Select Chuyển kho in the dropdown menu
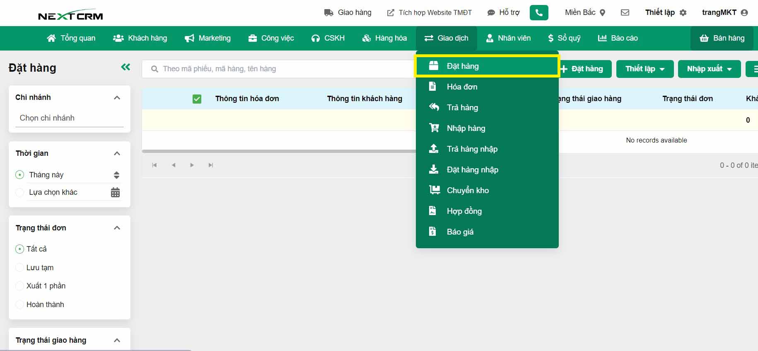 pyautogui.click(x=468, y=190)
